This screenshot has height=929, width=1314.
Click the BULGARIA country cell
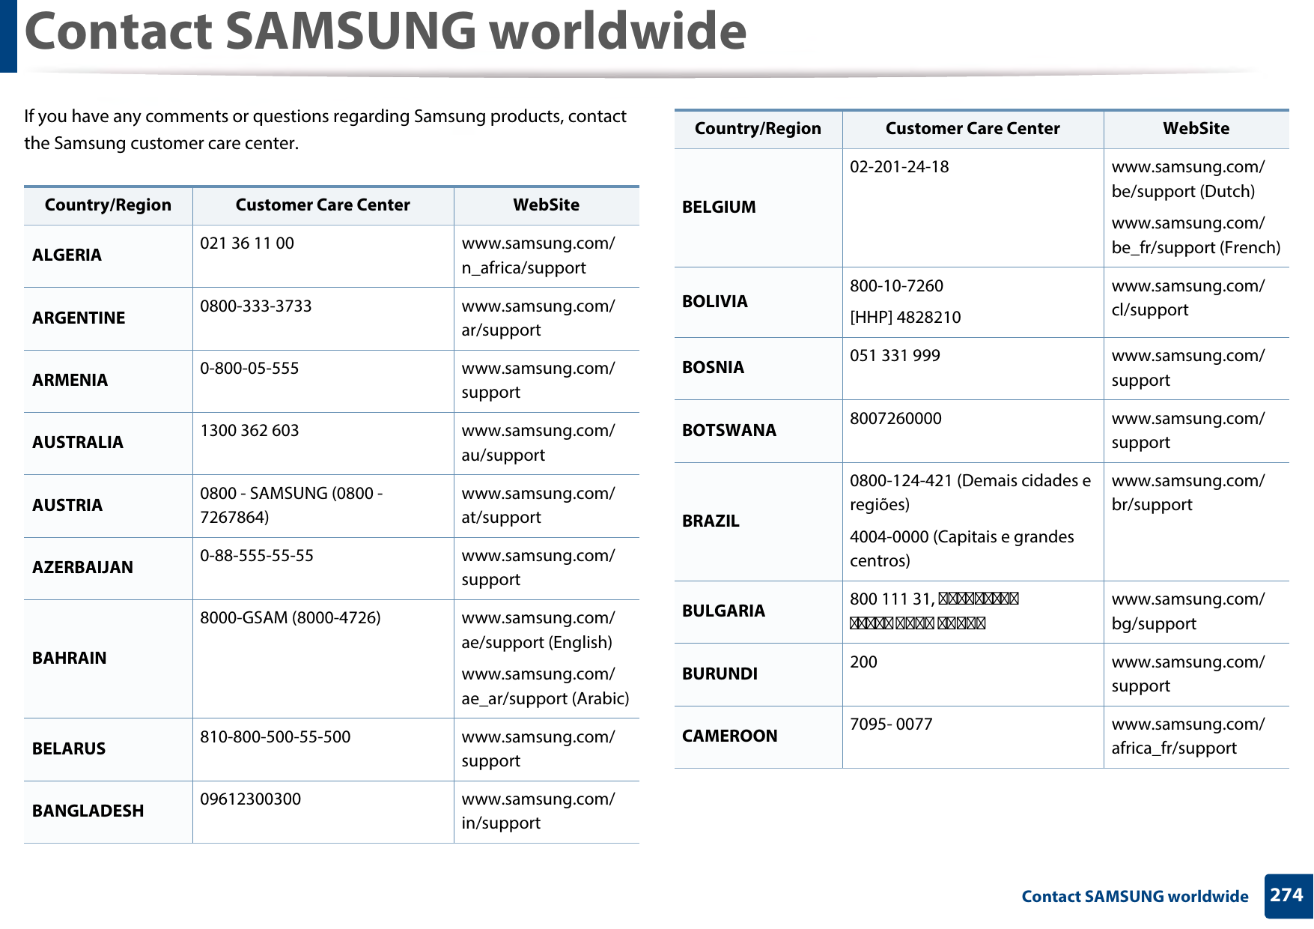click(758, 611)
